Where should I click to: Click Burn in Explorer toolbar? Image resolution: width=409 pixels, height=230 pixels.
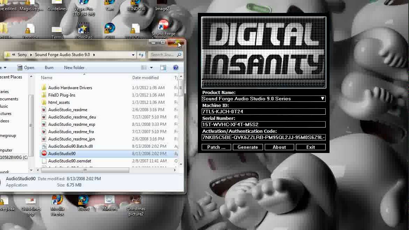49,68
